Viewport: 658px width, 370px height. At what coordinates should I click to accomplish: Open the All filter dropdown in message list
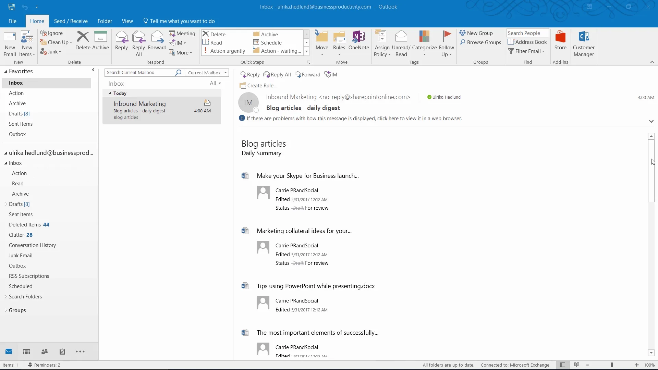(x=215, y=84)
